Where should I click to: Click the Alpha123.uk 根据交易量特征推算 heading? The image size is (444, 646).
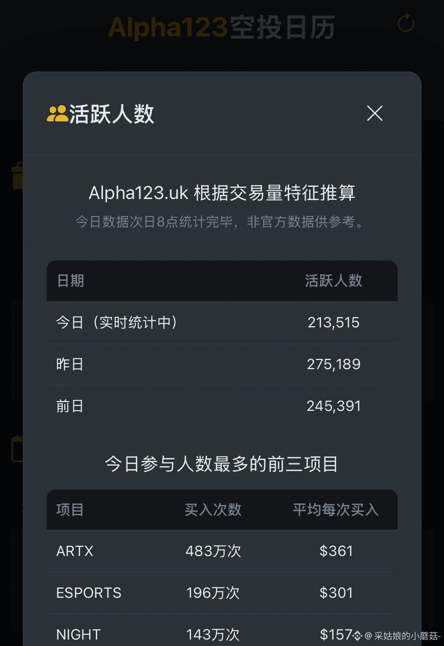[222, 193]
